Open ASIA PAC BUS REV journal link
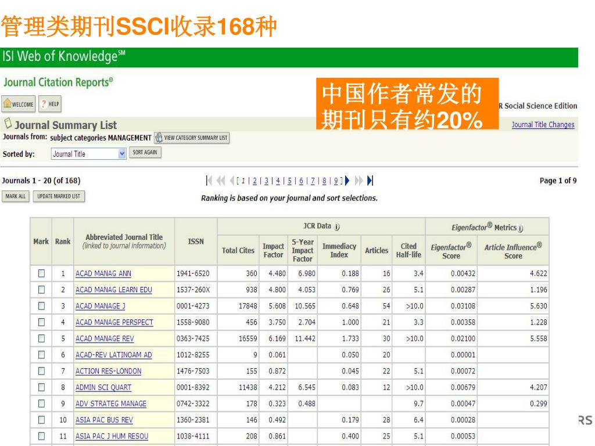595x446 pixels. [x=104, y=420]
